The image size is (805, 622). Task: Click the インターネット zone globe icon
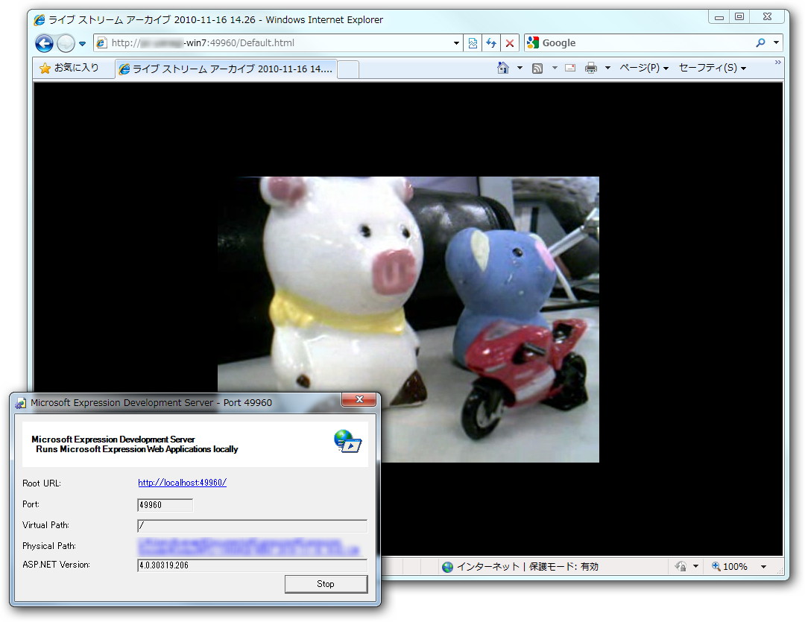447,567
